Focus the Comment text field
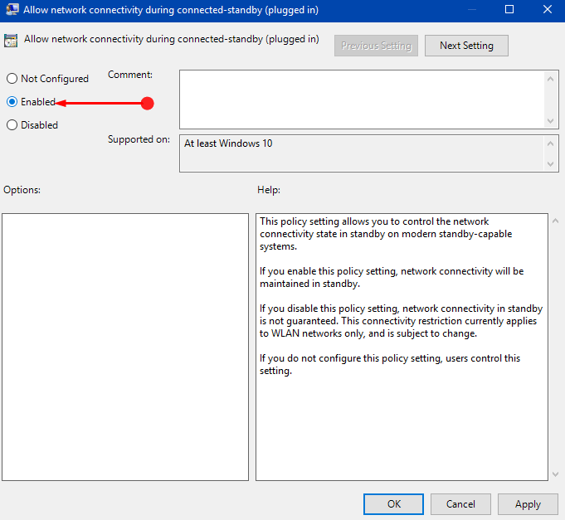565x520 pixels. (x=362, y=100)
